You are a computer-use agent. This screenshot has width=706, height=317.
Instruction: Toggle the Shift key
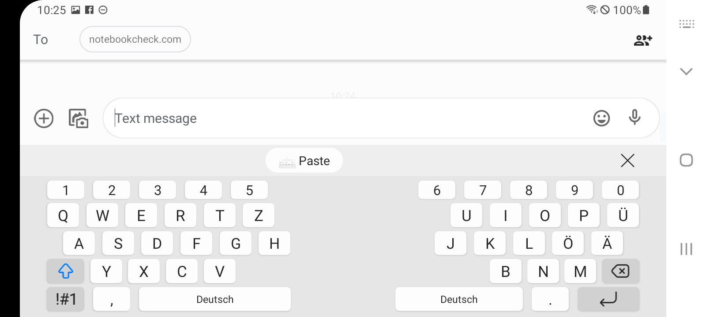pos(66,271)
